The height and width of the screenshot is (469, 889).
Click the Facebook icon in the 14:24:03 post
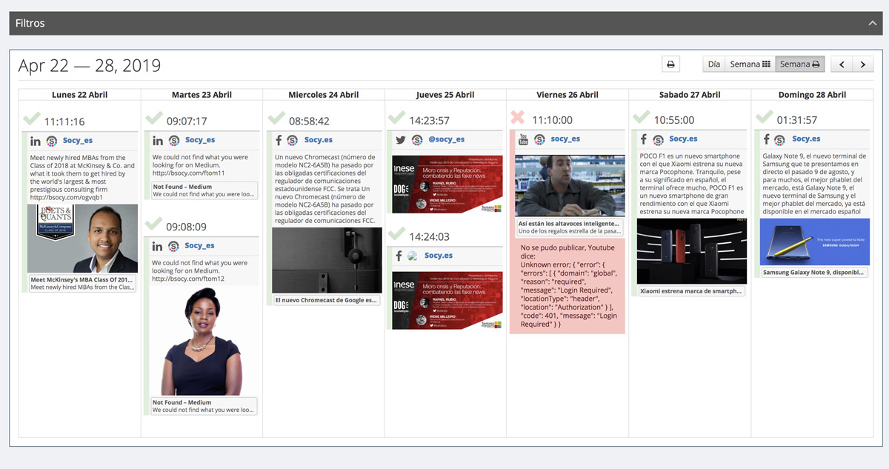point(399,256)
